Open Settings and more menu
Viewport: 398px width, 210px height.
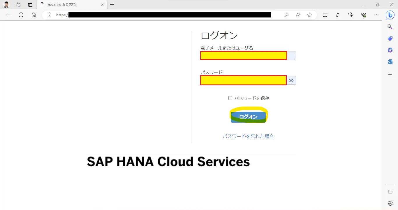click(376, 15)
